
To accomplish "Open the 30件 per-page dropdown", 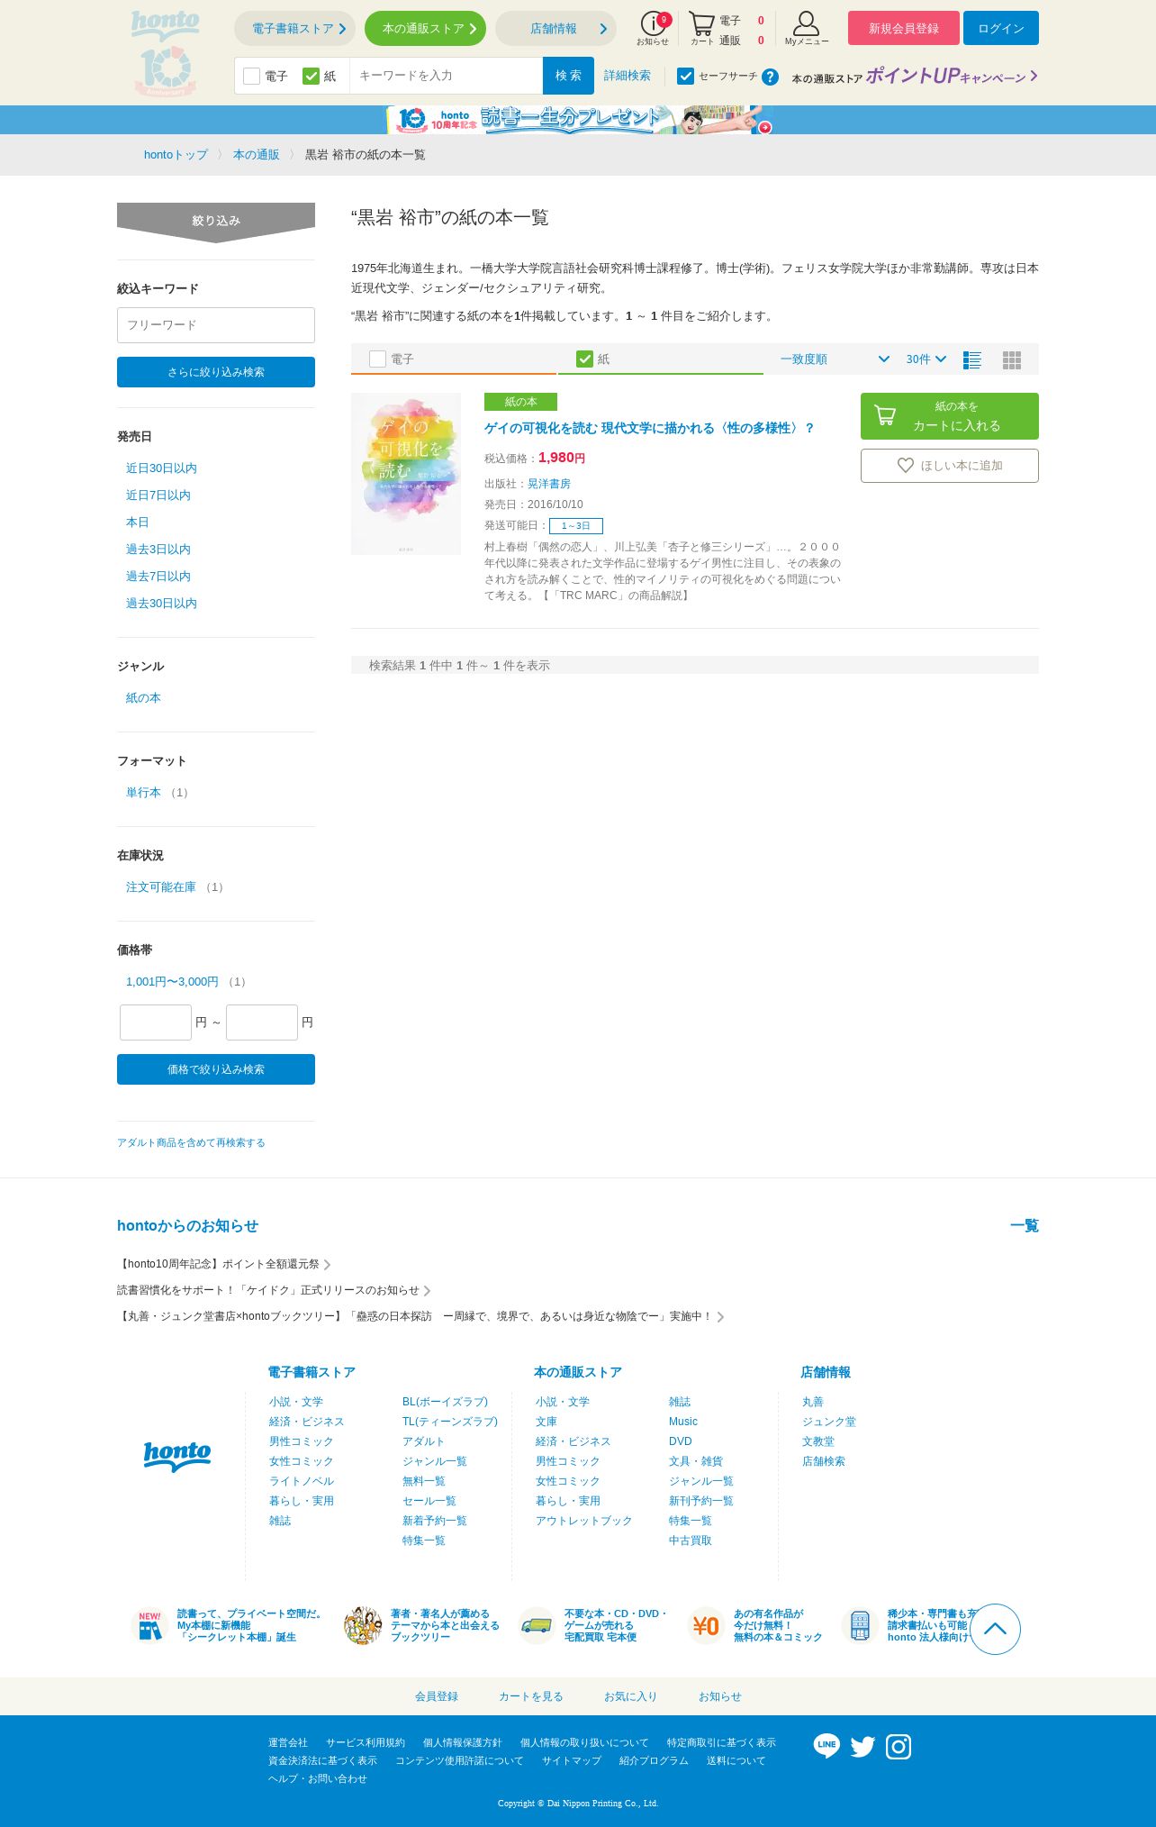I will [x=926, y=359].
